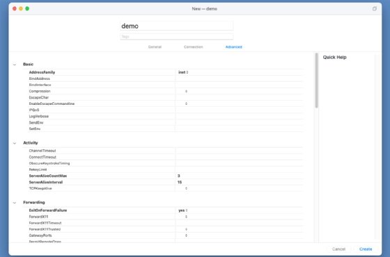Click the settings list scrollbar

(x=316, y=81)
